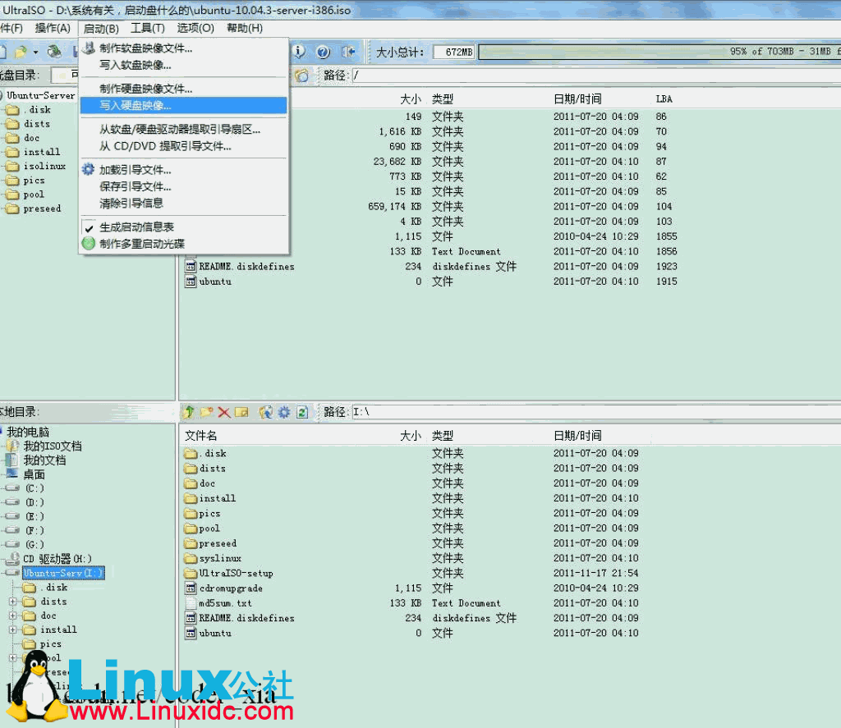Screen dimensions: 841x728
Task: Click the up-folder icon in local toolbar
Action: pos(189,412)
